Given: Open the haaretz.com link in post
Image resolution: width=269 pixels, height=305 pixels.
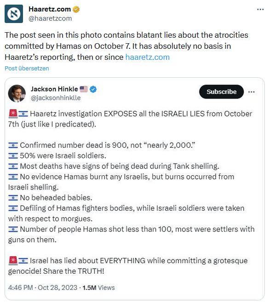Looking at the screenshot, I should point(148,57).
